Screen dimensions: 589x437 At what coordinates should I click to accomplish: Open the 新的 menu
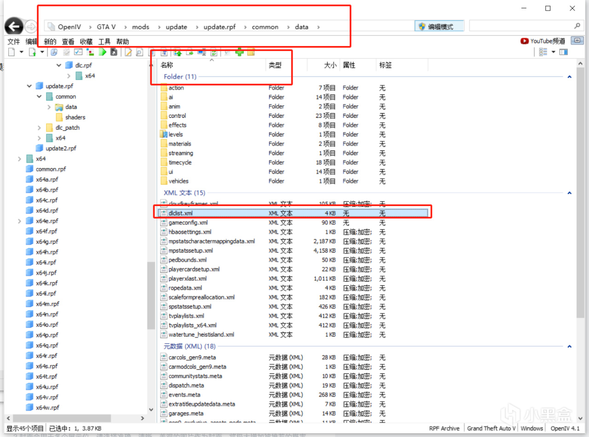(50, 41)
